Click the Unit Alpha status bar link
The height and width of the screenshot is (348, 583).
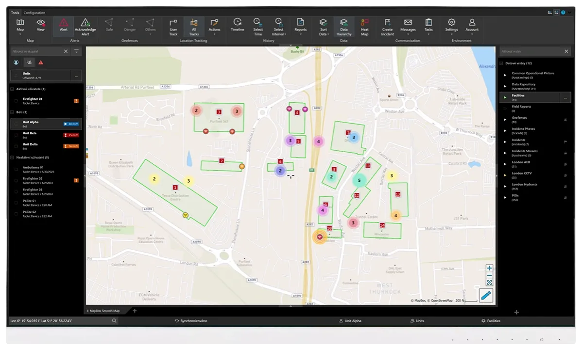(350, 321)
